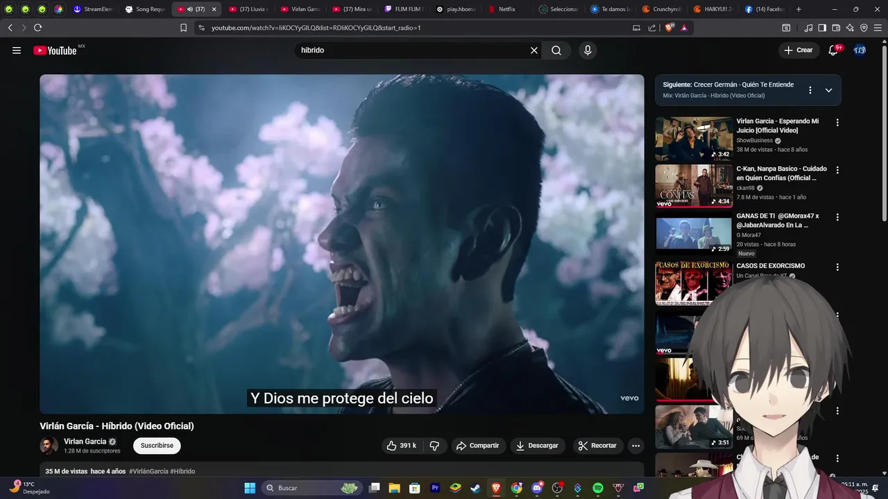The image size is (888, 499).
Task: Clear the search box text
Action: (534, 50)
